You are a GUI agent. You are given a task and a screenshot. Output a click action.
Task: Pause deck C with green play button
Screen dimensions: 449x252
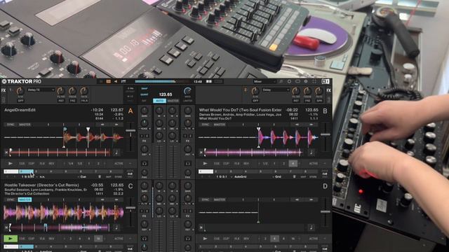(11, 238)
